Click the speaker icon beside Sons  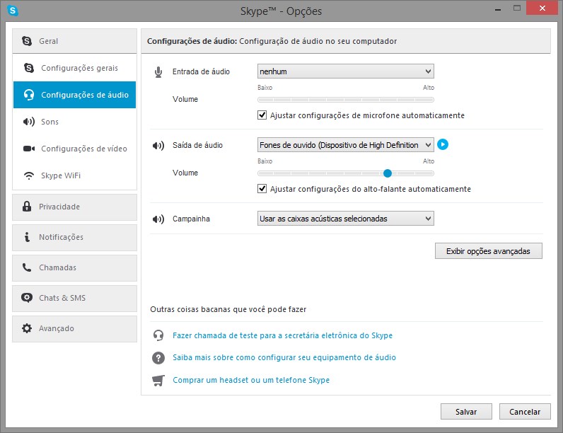(x=29, y=122)
